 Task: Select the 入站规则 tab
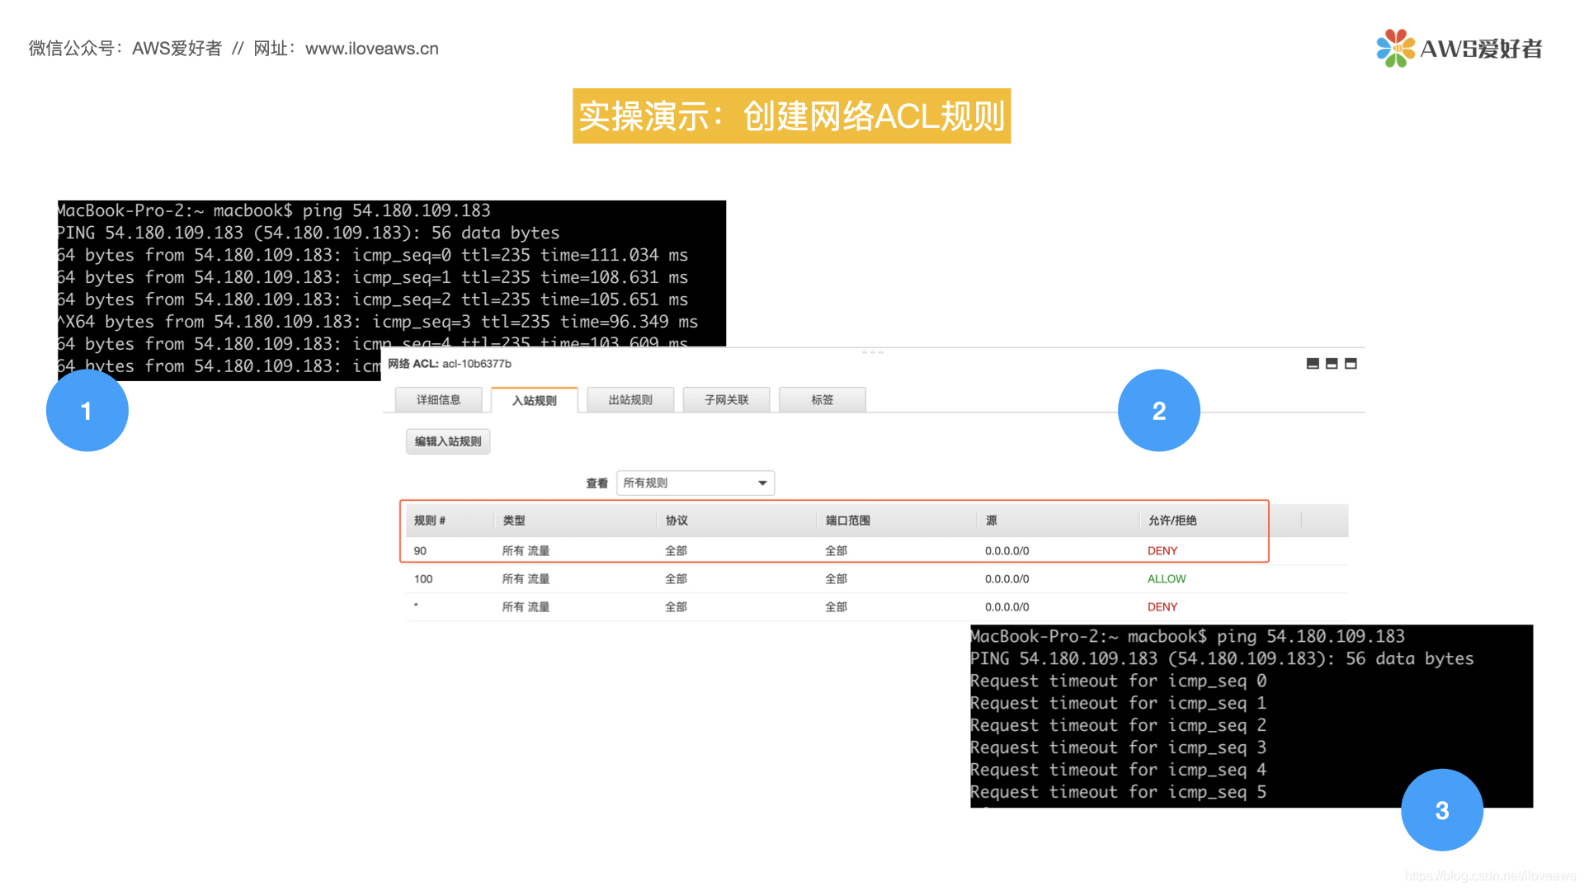tap(534, 400)
